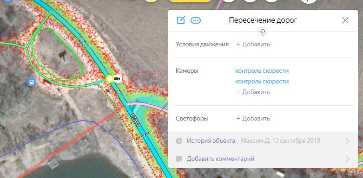The height and width of the screenshot is (178, 363).
Task: Click the bus stop icon on map
Action: (x=32, y=82)
